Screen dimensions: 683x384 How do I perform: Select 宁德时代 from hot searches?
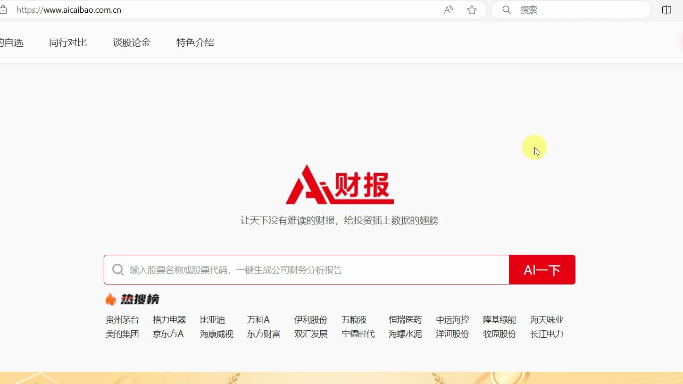[358, 334]
